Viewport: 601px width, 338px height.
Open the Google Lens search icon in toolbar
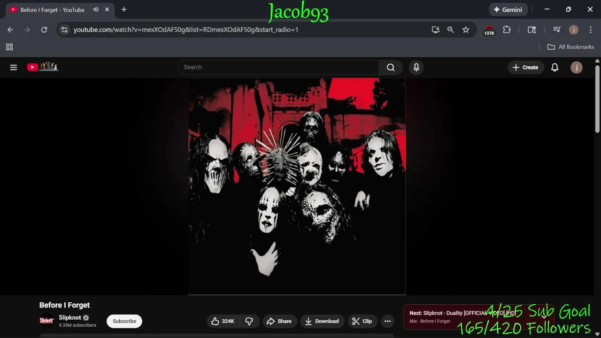coord(532,30)
